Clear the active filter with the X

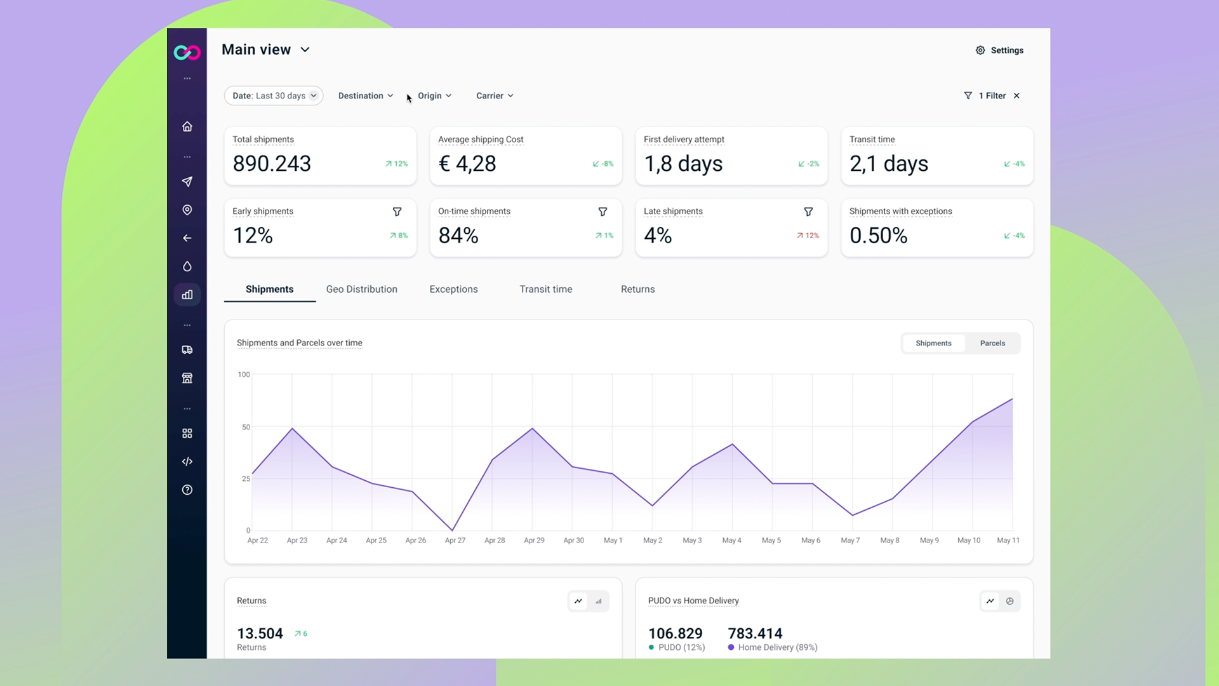click(1016, 96)
